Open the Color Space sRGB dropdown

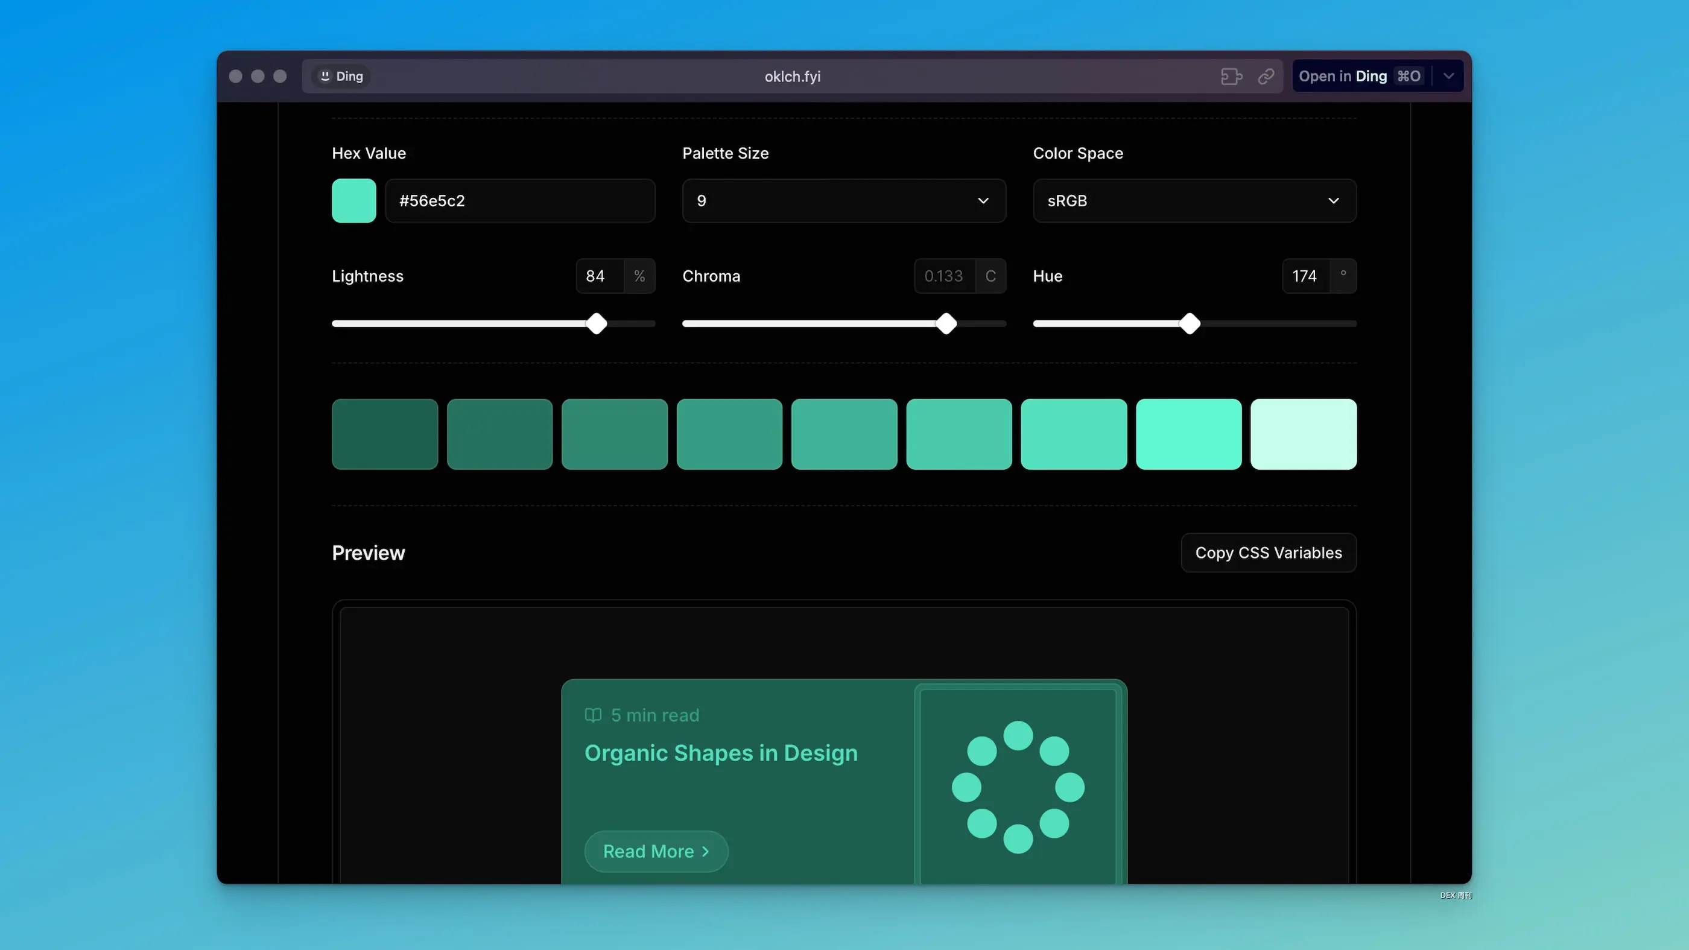pos(1194,201)
